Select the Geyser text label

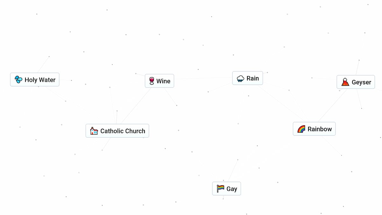tap(361, 82)
